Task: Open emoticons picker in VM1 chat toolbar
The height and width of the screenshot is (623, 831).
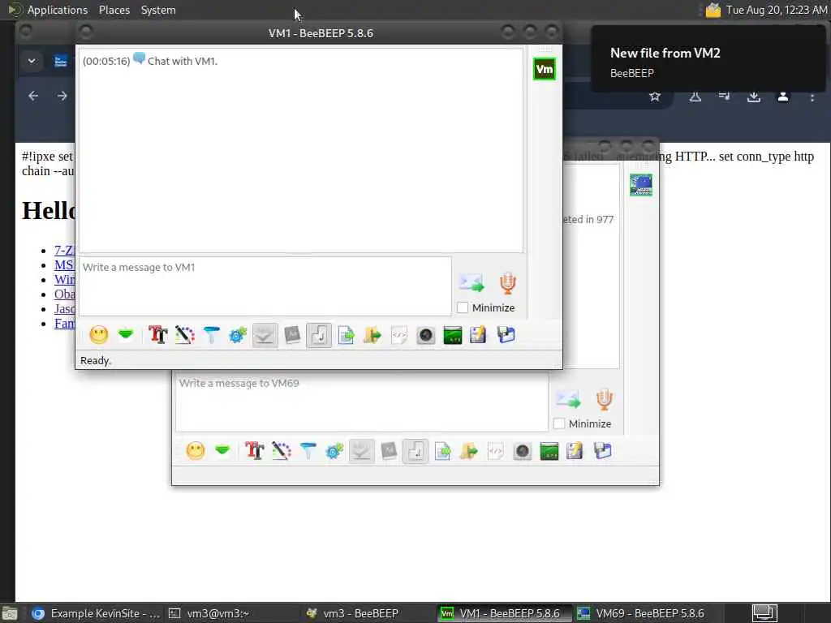Action: tap(98, 335)
